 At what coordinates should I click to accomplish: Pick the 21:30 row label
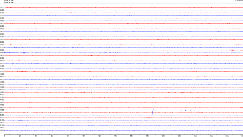click(2, 120)
